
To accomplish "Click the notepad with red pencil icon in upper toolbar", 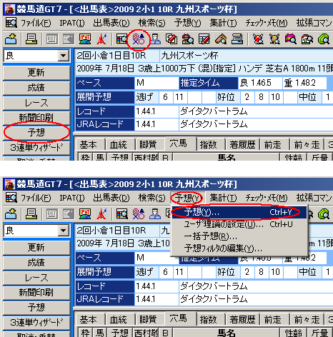I will point(172,39).
